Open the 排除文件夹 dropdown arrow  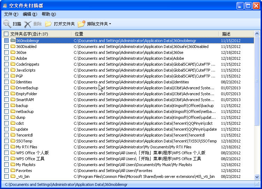tap(110, 24)
